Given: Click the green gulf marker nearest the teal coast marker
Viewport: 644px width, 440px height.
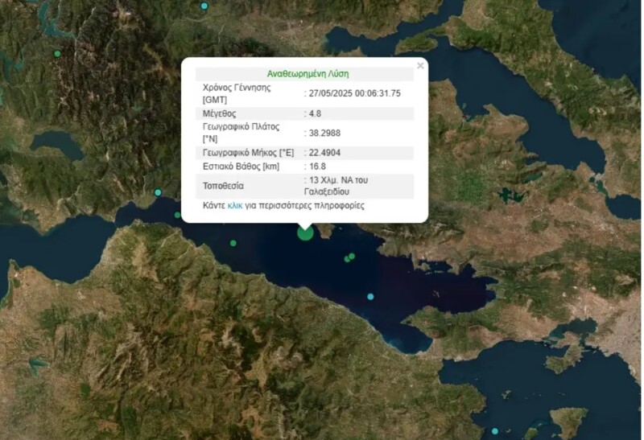Looking at the screenshot, I should tap(178, 215).
